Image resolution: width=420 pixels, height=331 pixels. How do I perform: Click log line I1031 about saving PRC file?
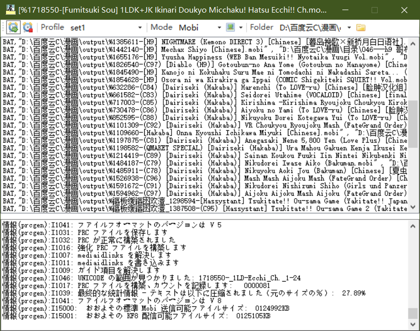pyautogui.click(x=85, y=233)
